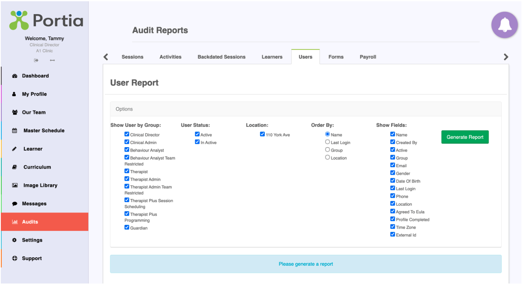Toggle the Phone field checkbox

(x=393, y=196)
